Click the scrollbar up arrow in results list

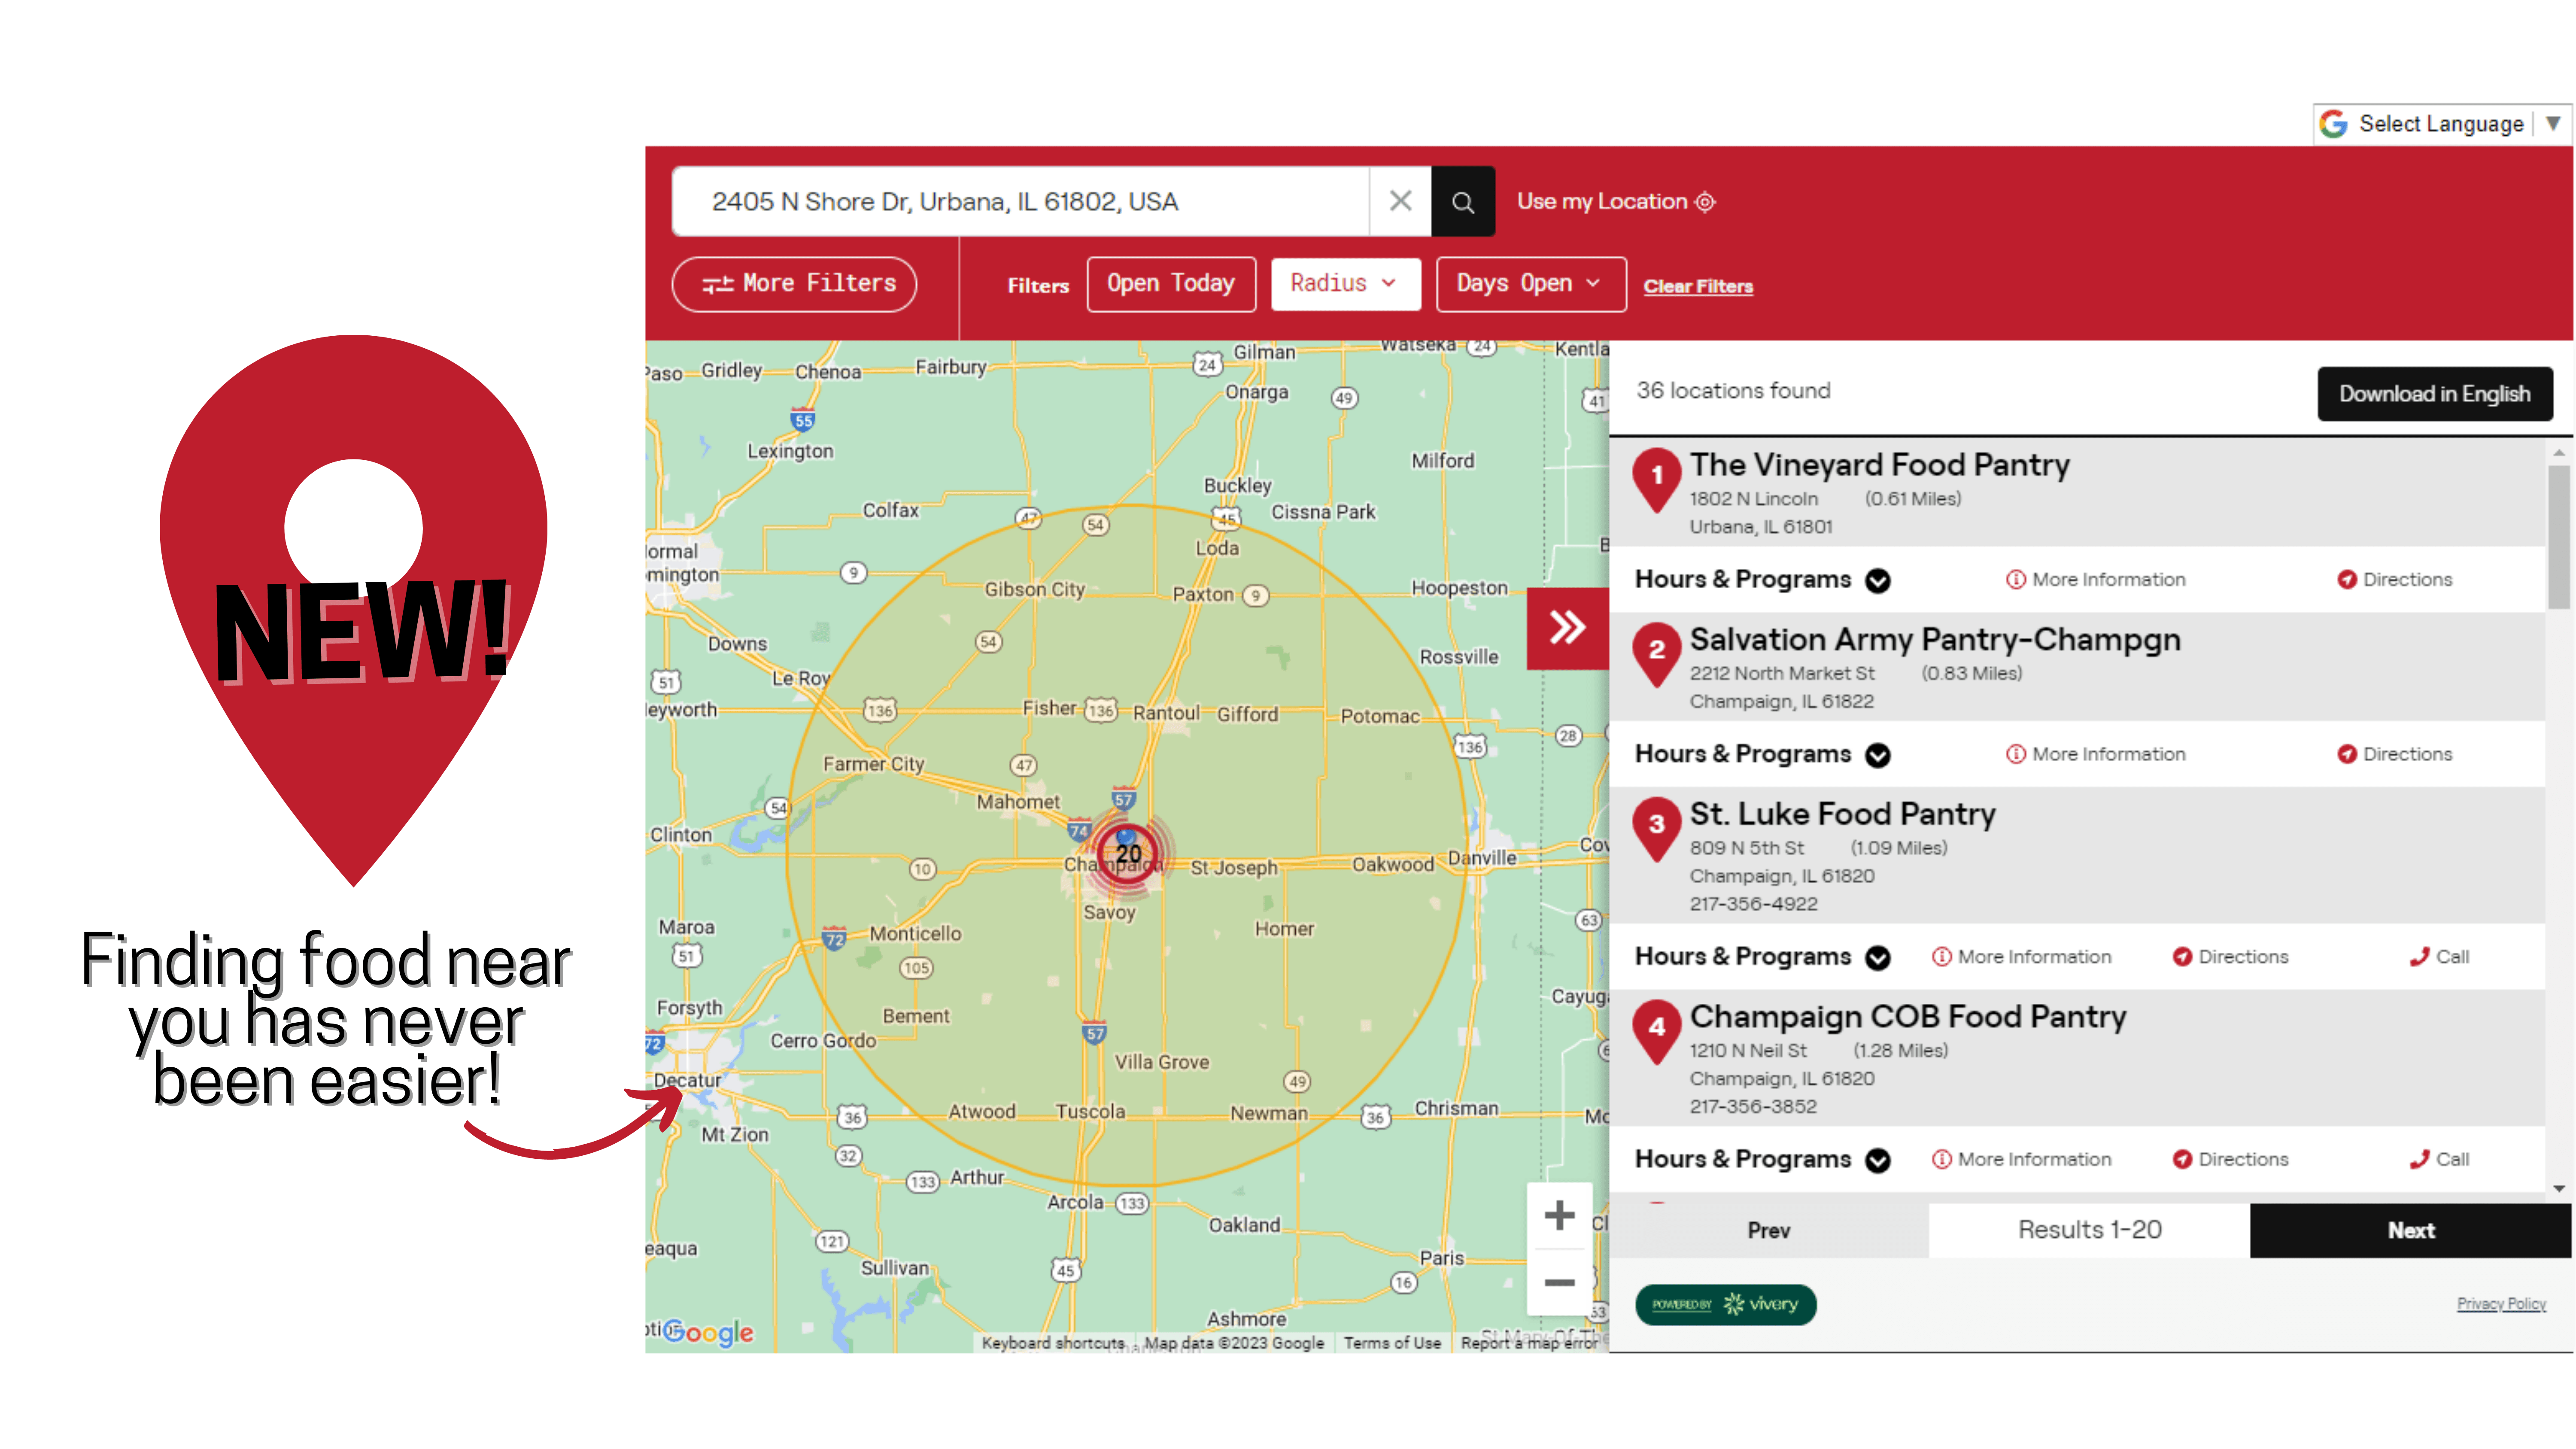click(x=2558, y=453)
